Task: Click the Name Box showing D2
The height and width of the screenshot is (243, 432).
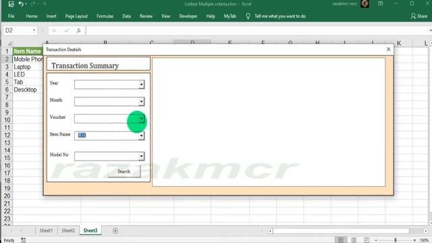Action: (x=17, y=30)
